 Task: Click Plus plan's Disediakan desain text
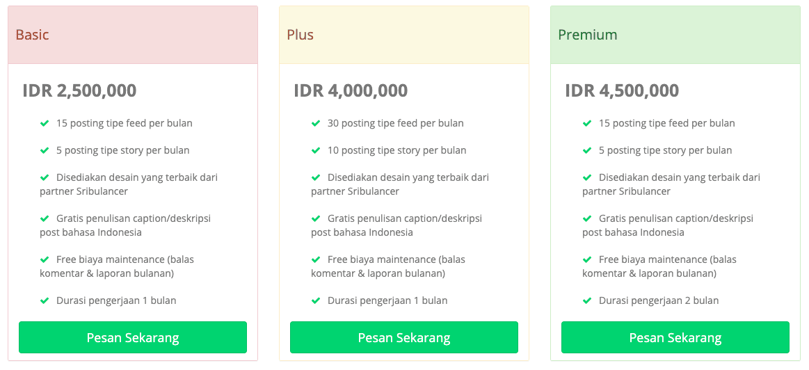pyautogui.click(x=400, y=184)
